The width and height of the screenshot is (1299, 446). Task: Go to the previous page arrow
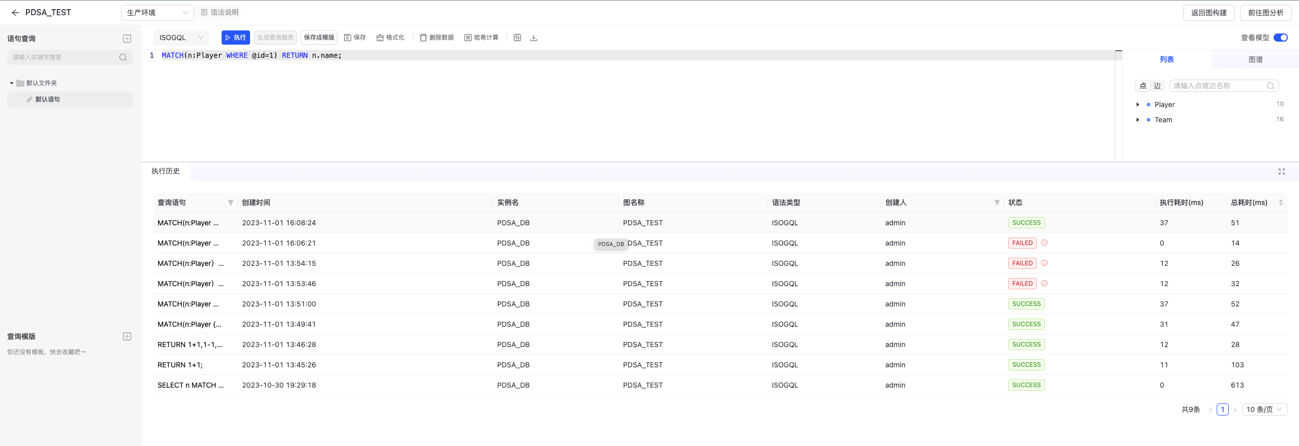click(1211, 409)
